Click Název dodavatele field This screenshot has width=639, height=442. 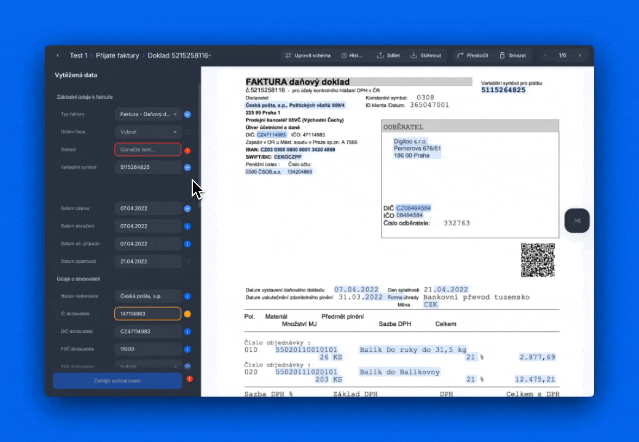click(x=148, y=297)
